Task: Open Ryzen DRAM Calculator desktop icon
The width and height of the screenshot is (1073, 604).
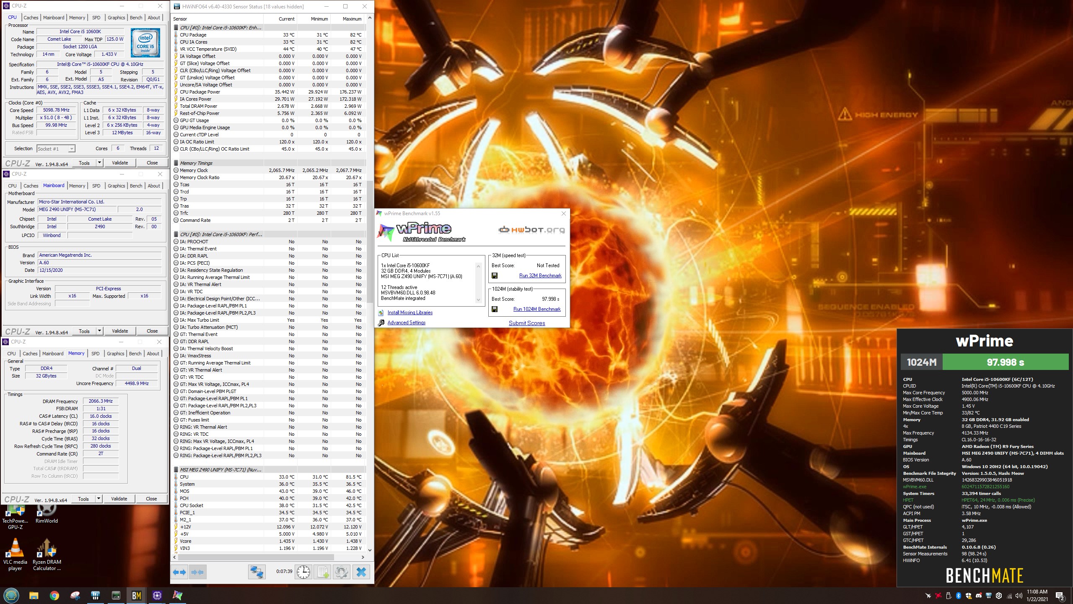Action: click(x=47, y=555)
